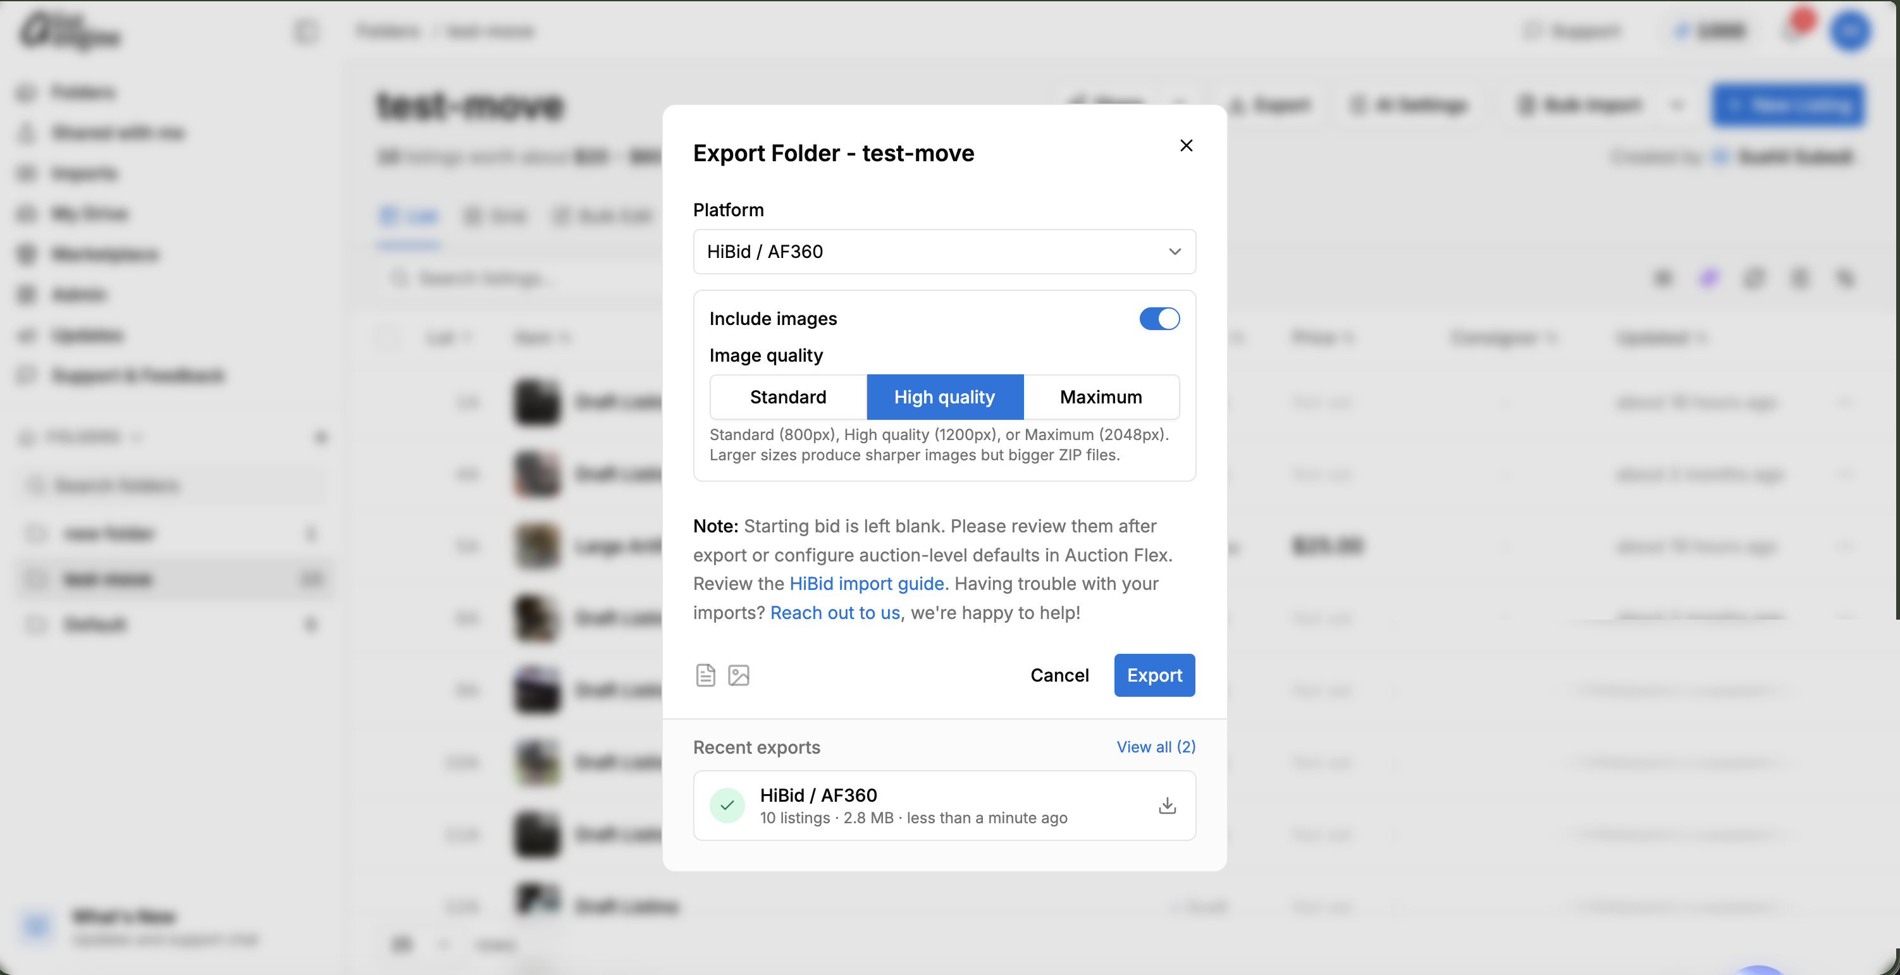Open the Platform dropdown showing HiBid / AF360
1900x975 pixels.
point(944,252)
